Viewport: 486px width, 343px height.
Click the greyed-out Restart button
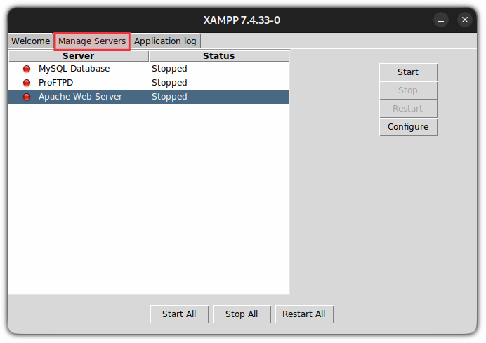click(408, 109)
